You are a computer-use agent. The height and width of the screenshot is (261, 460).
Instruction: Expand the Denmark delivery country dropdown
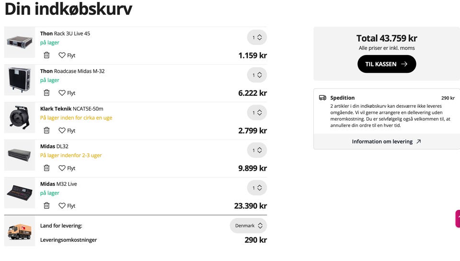pos(248,226)
